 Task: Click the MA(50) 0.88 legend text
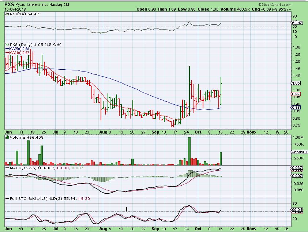(x=19, y=49)
